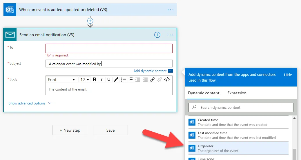Click the Search dynamic content box
301x160 pixels.
[241, 107]
